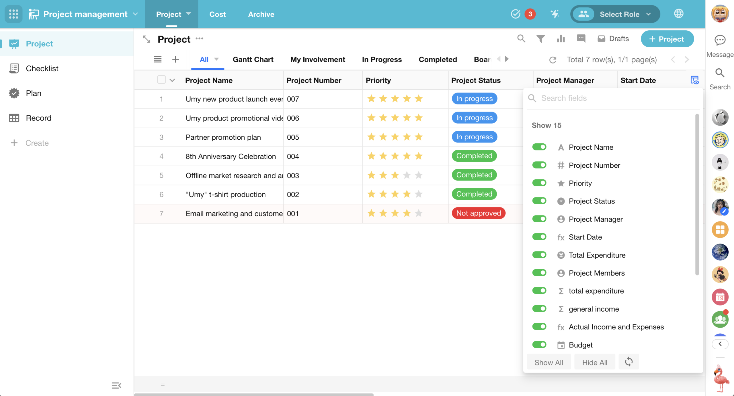Viewport: 734px width, 396px height.
Task: Click the refresh icon beside the row total
Action: [553, 60]
